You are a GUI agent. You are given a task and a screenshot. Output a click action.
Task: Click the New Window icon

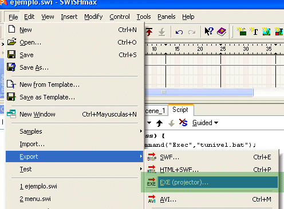point(11,114)
